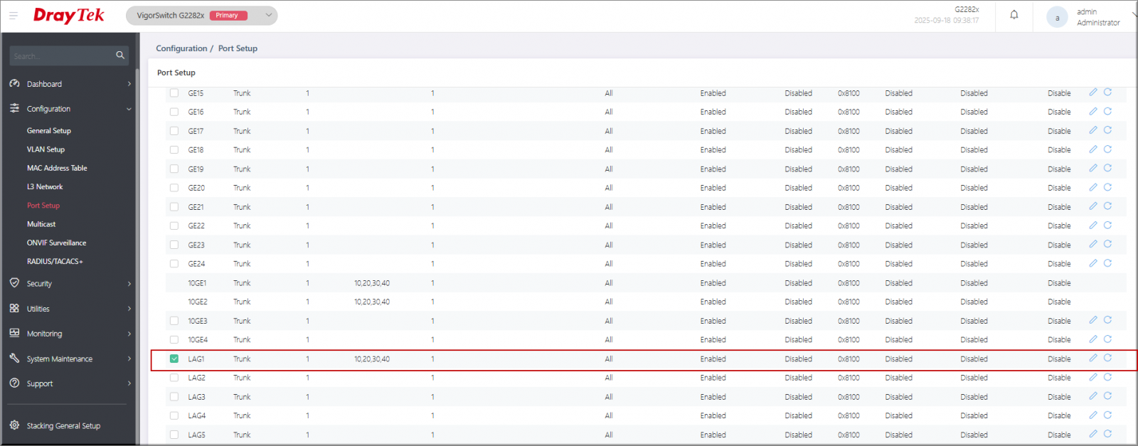Reset the GE20 port using refresh icon
The image size is (1138, 446).
(1107, 188)
